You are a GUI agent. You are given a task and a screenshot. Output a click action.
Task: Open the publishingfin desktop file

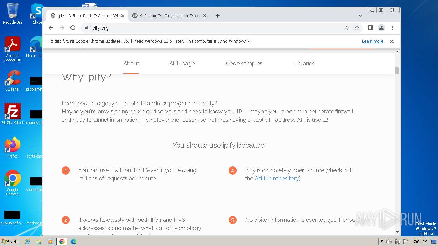click(12, 217)
